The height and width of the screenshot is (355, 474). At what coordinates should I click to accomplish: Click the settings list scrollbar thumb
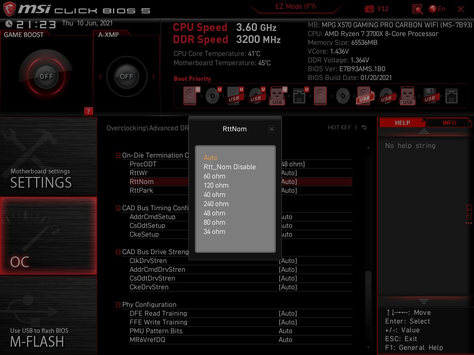[368, 299]
